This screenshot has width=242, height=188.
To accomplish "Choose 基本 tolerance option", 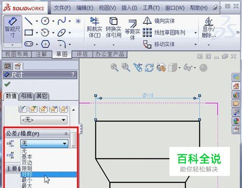I will click(x=48, y=157).
